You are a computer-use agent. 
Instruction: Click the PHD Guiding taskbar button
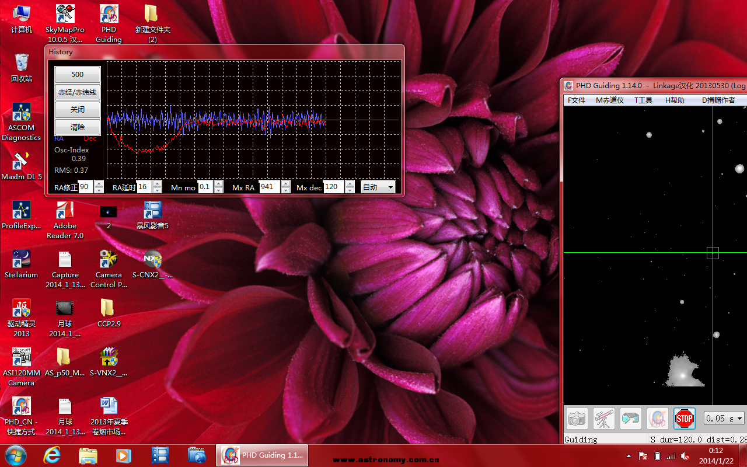click(262, 455)
